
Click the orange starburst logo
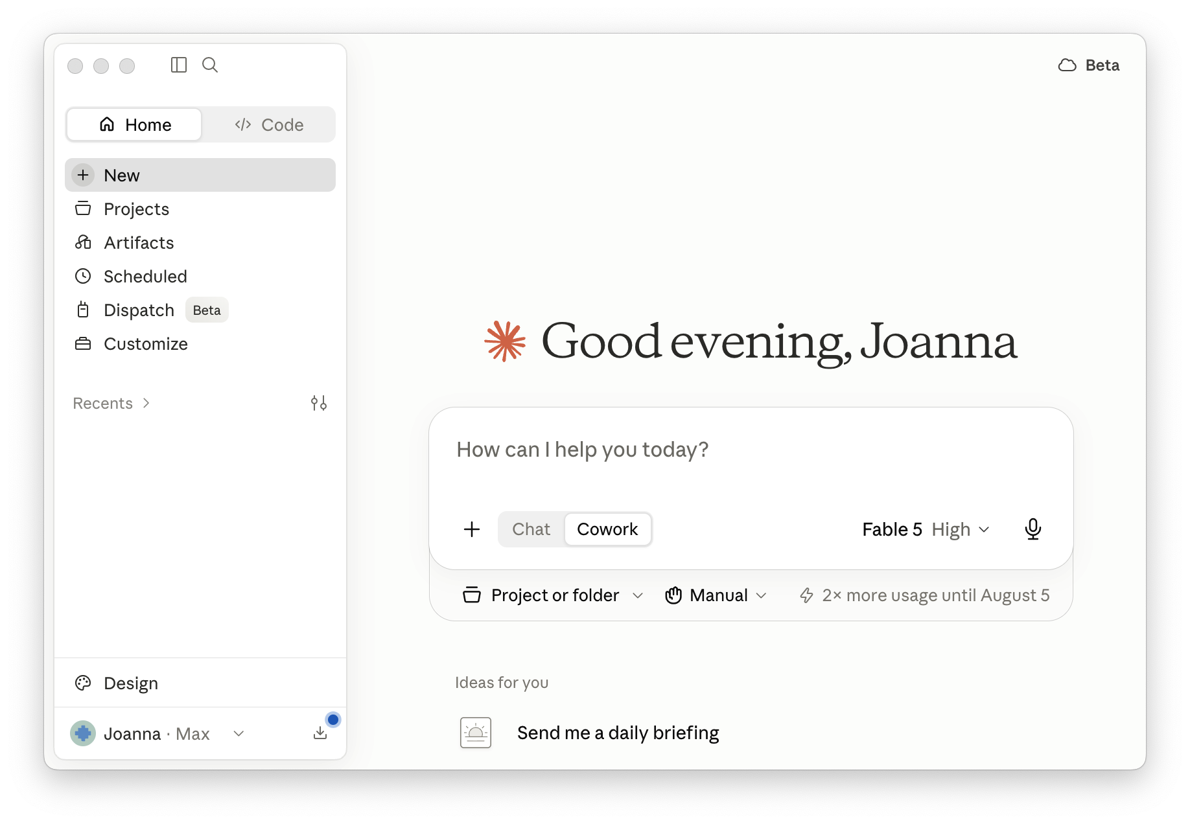(505, 341)
